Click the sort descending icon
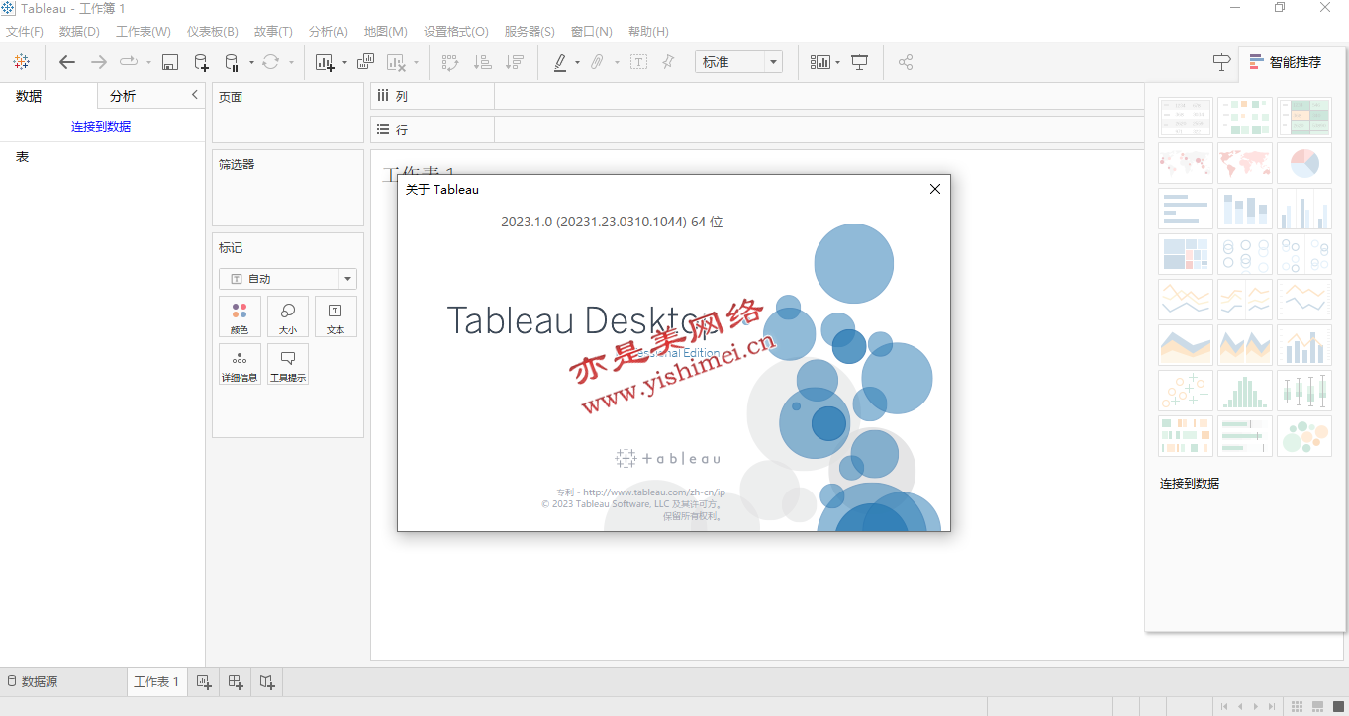Image resolution: width=1349 pixels, height=716 pixels. (x=514, y=62)
